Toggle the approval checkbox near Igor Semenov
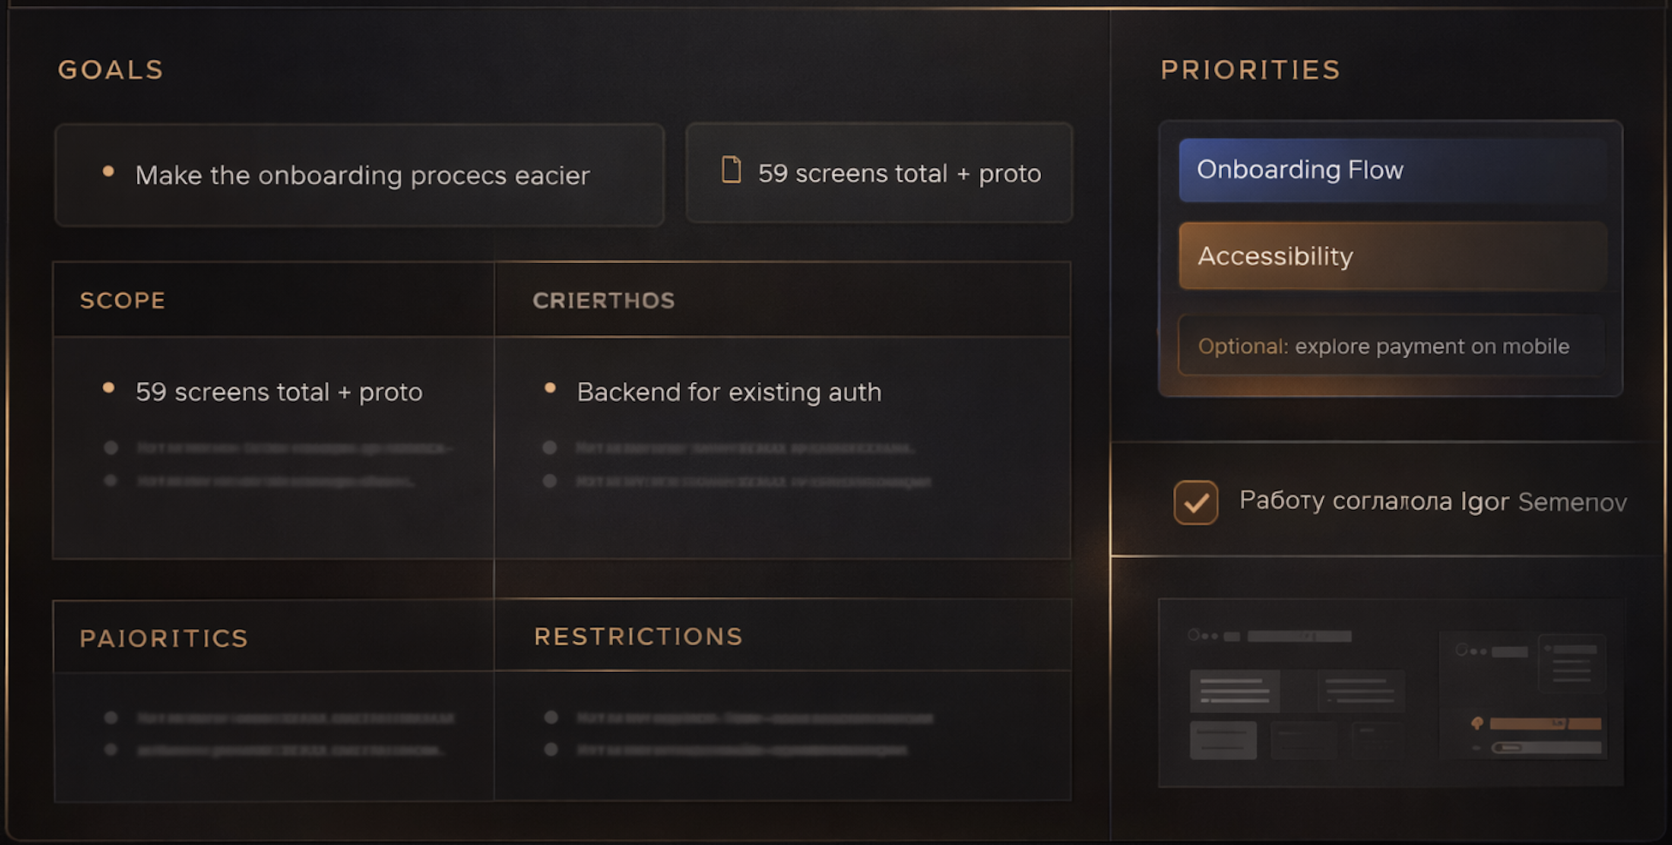This screenshot has height=845, width=1672. pos(1195,502)
